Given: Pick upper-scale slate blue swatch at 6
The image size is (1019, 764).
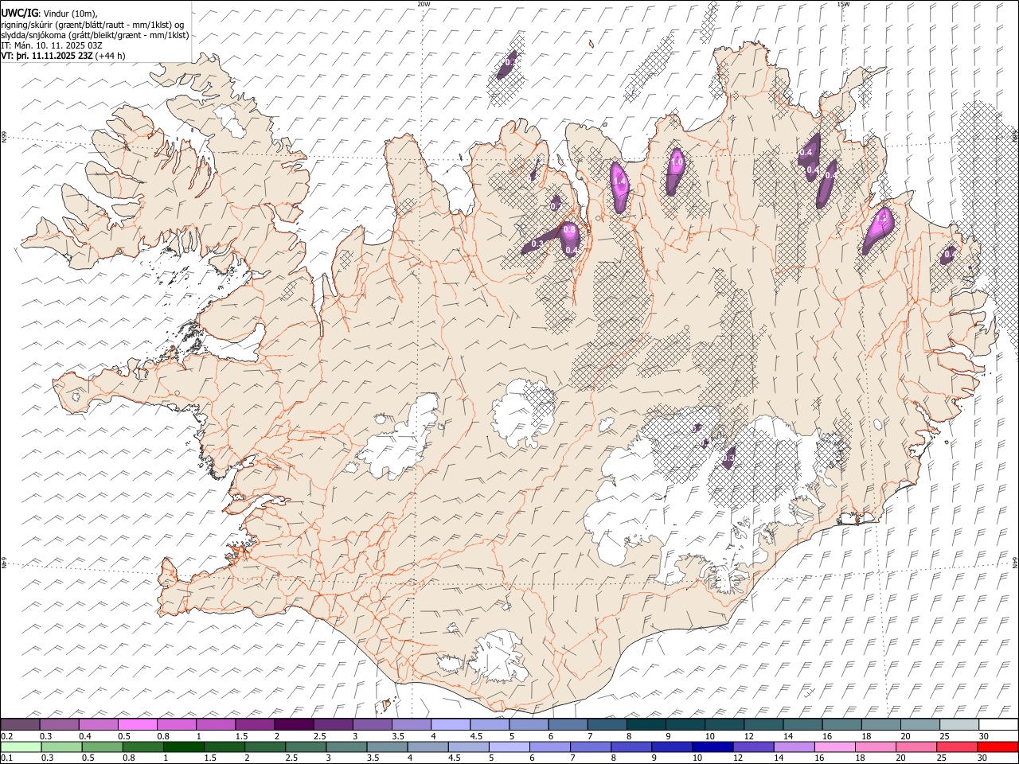Looking at the screenshot, I should 568,724.
